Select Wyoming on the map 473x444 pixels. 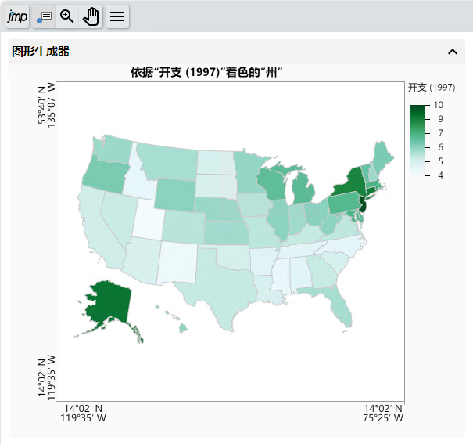click(x=175, y=194)
